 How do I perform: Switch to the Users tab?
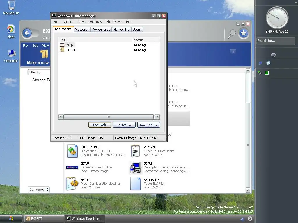coord(137,30)
